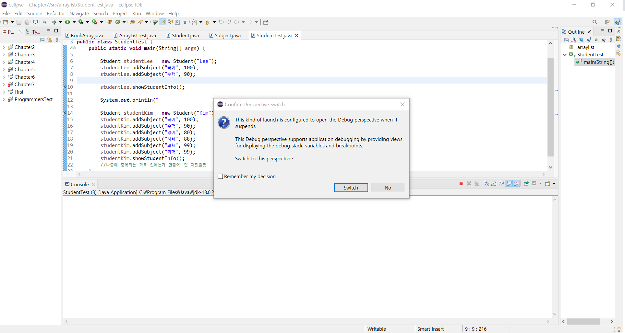The height and width of the screenshot is (333, 625).
Task: Click the Pin Editor toolbar icon
Action: click(x=266, y=22)
